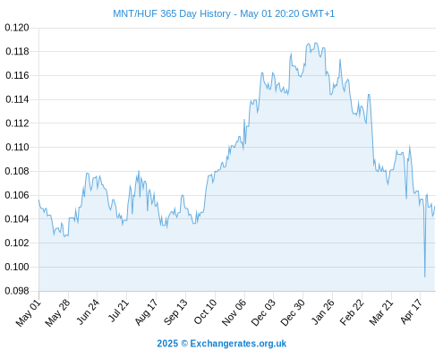The height and width of the screenshot is (358, 443).
Task: Select the May 28 x-axis date label
Action: (x=57, y=312)
